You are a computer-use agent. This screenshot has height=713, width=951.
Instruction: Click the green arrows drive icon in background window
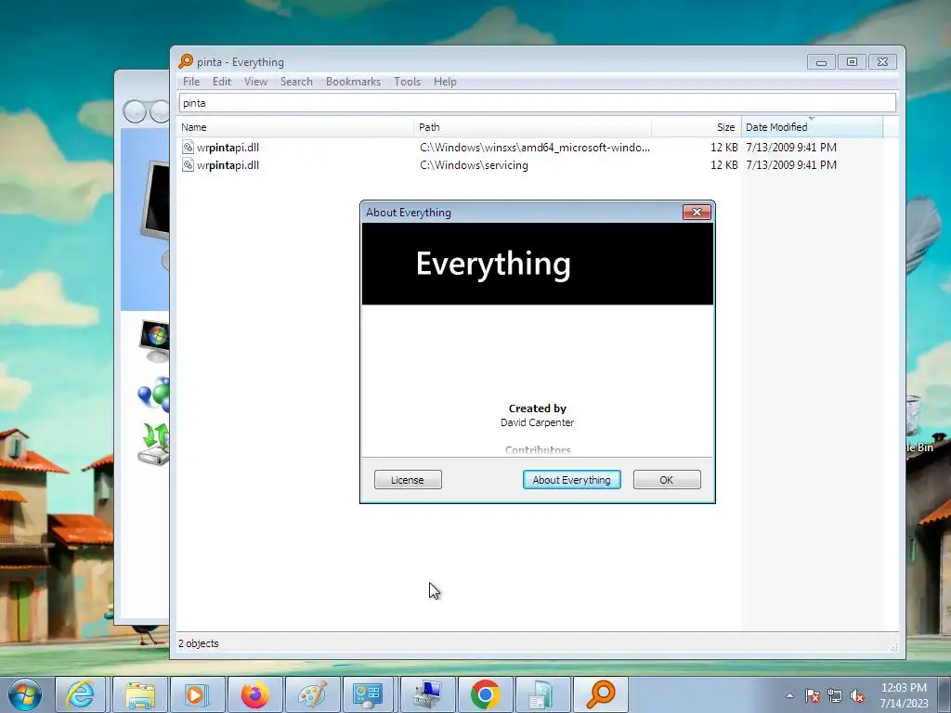tap(155, 444)
